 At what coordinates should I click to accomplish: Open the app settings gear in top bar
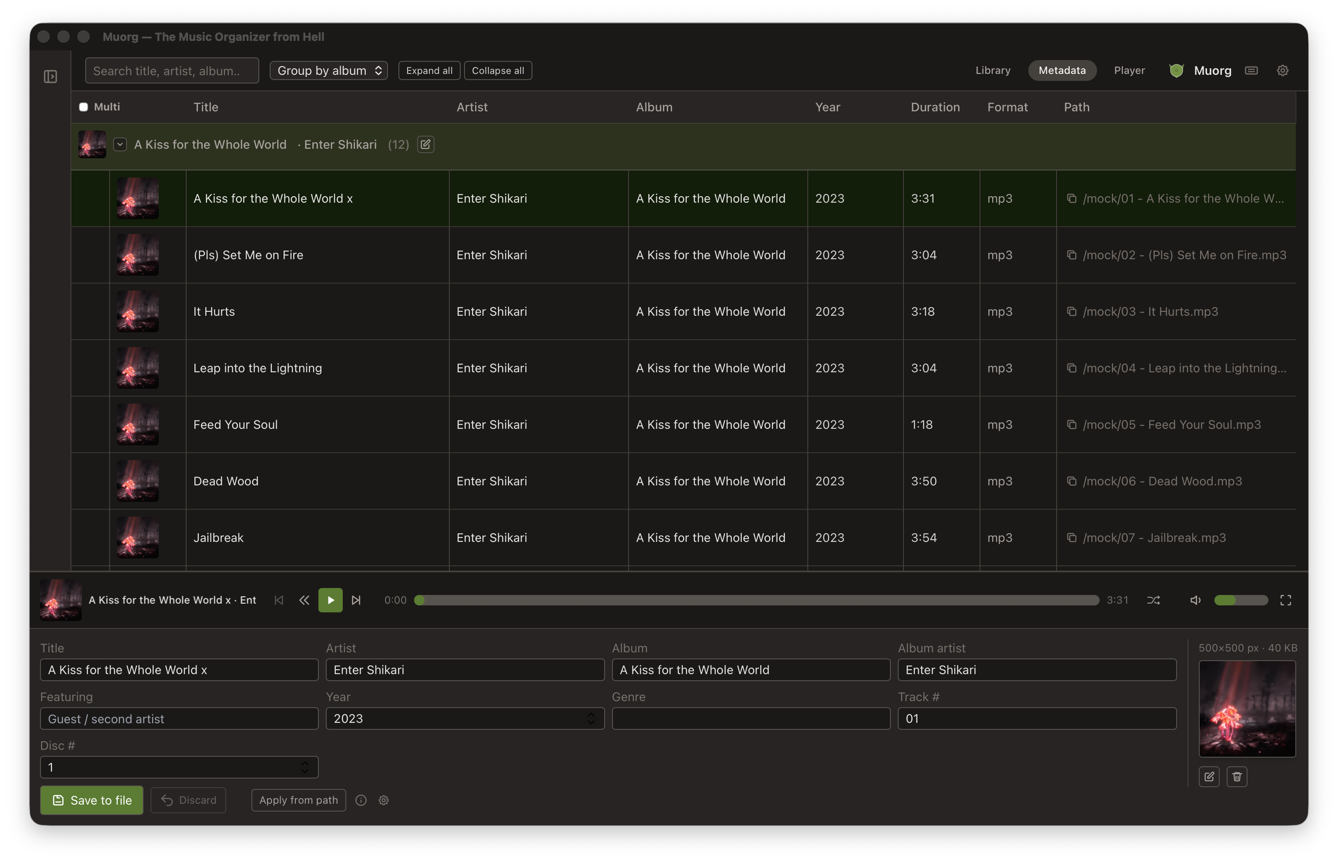pyautogui.click(x=1283, y=70)
